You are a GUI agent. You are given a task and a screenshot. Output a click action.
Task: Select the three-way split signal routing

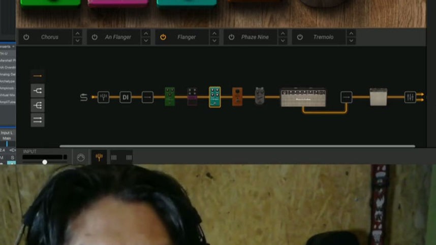[x=38, y=105]
